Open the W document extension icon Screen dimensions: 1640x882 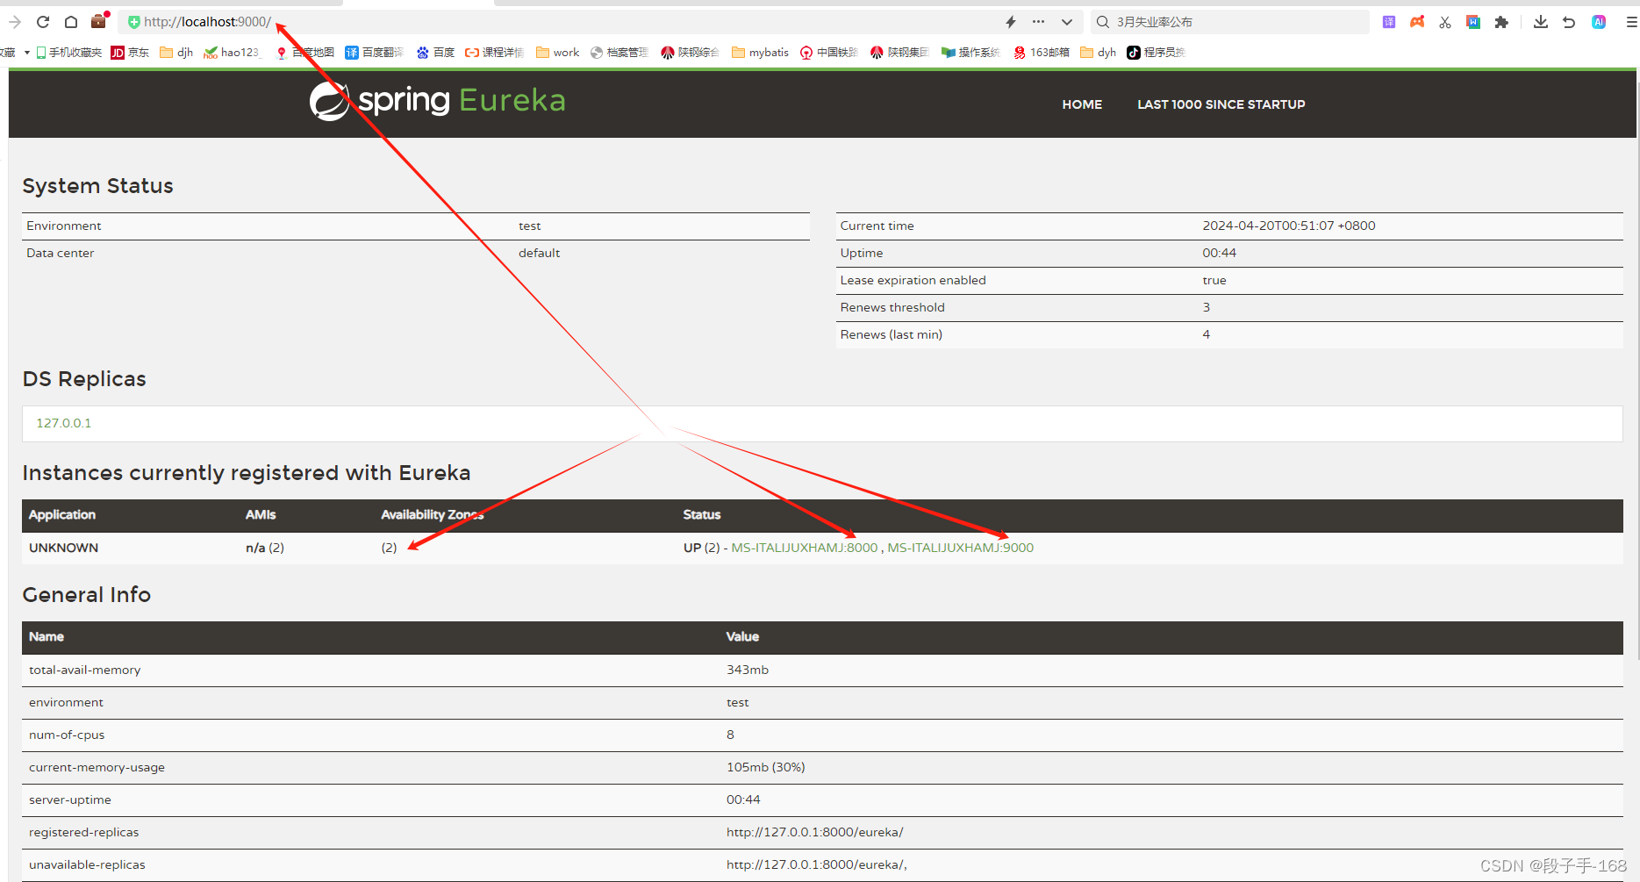(1473, 22)
